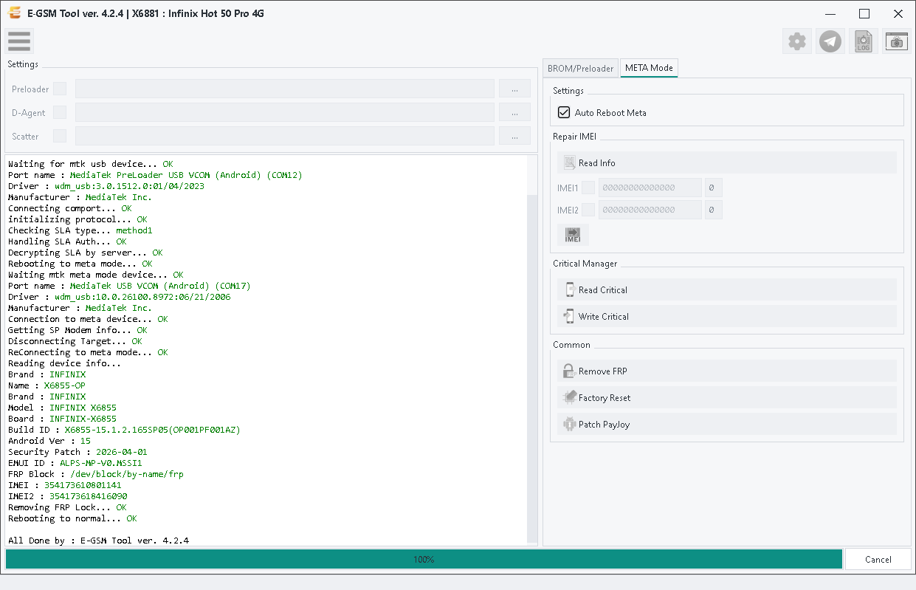The width and height of the screenshot is (916, 590).
Task: Click the Remove FRP button
Action: 727,371
